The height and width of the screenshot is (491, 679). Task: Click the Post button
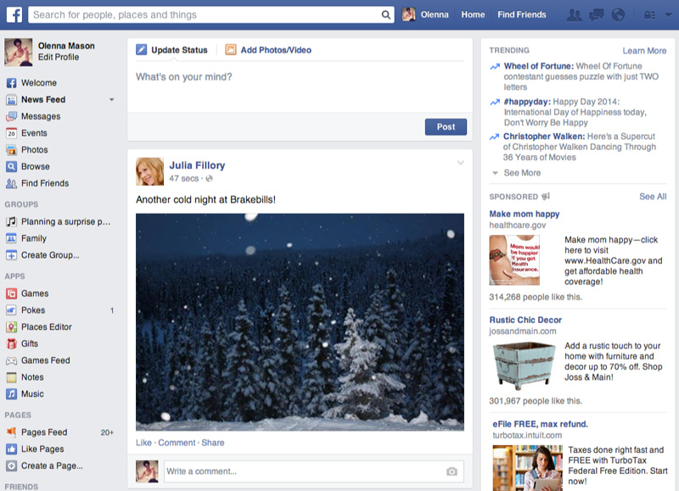[444, 126]
